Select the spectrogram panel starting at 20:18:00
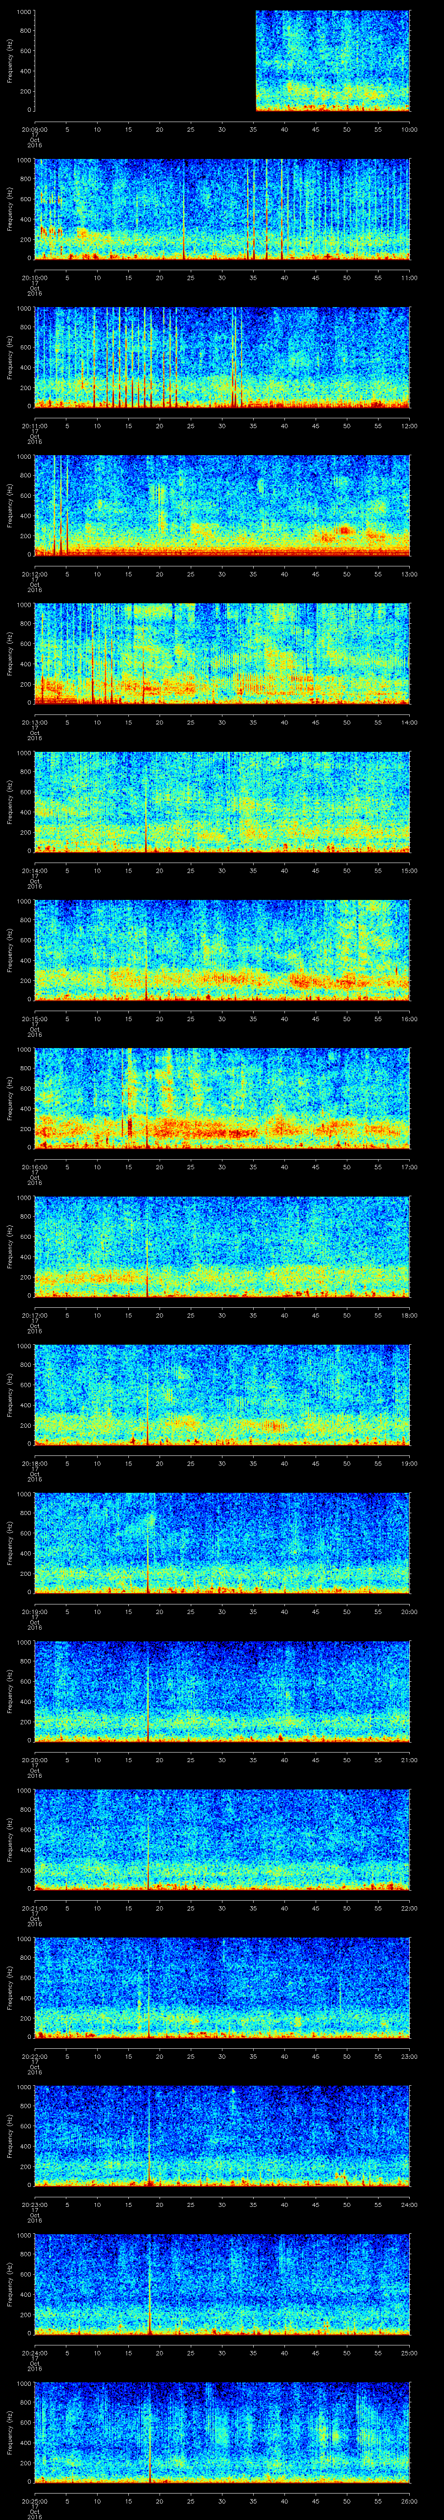This screenshot has height=2520, width=444. point(222,1395)
